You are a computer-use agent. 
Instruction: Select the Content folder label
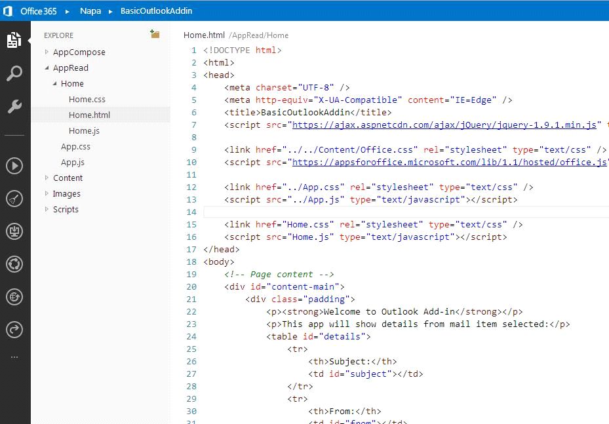click(68, 178)
